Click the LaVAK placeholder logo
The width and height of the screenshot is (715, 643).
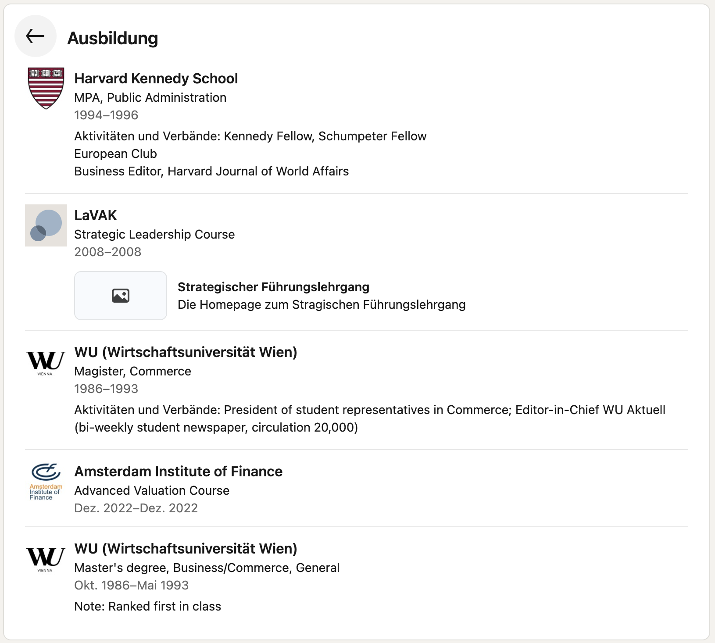pos(46,225)
